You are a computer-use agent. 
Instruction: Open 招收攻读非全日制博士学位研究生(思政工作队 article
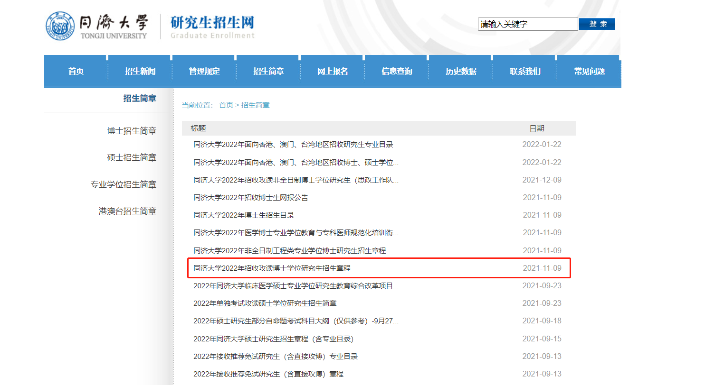click(x=296, y=180)
